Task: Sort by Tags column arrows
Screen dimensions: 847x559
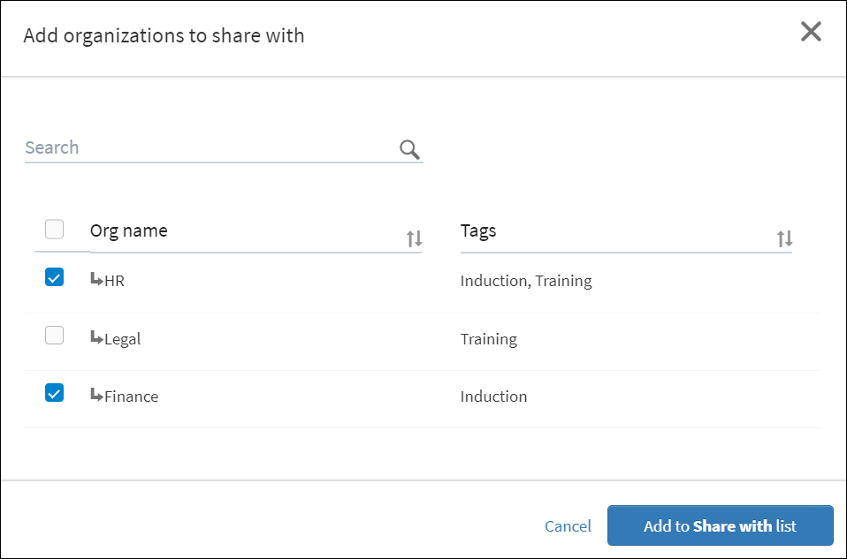Action: tap(784, 238)
